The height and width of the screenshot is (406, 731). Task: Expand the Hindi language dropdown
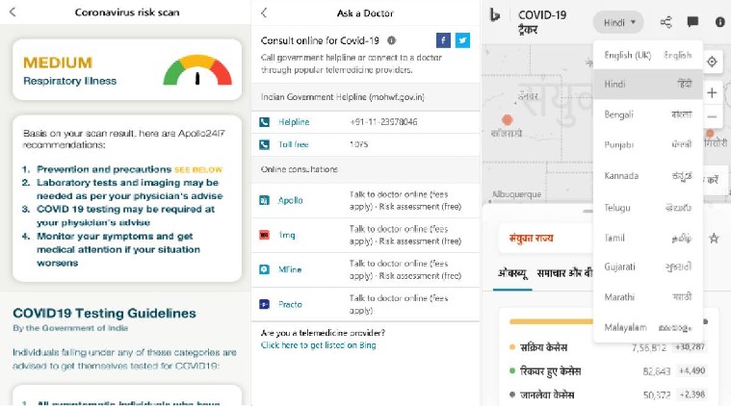[618, 21]
